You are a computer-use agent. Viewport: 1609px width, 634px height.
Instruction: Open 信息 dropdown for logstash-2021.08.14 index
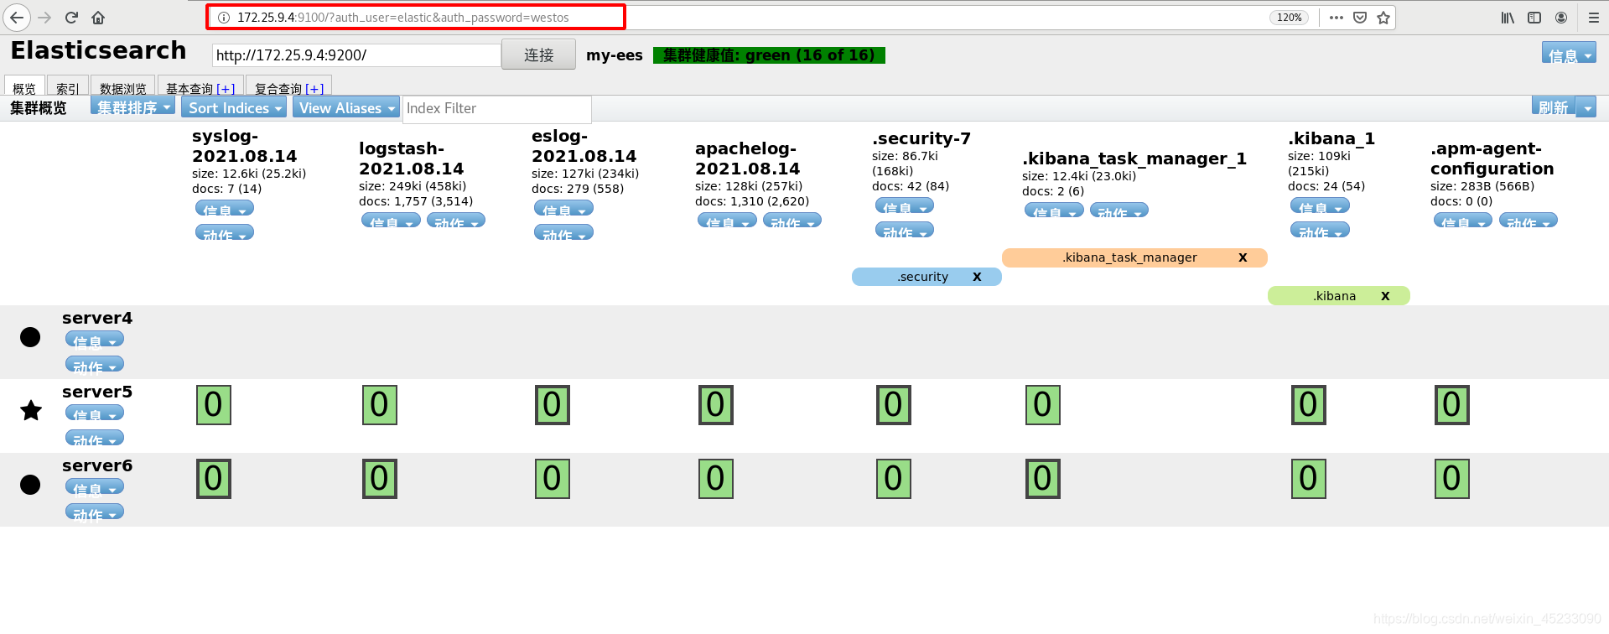391,221
